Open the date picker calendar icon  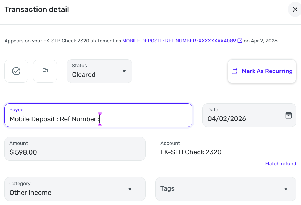point(288,115)
